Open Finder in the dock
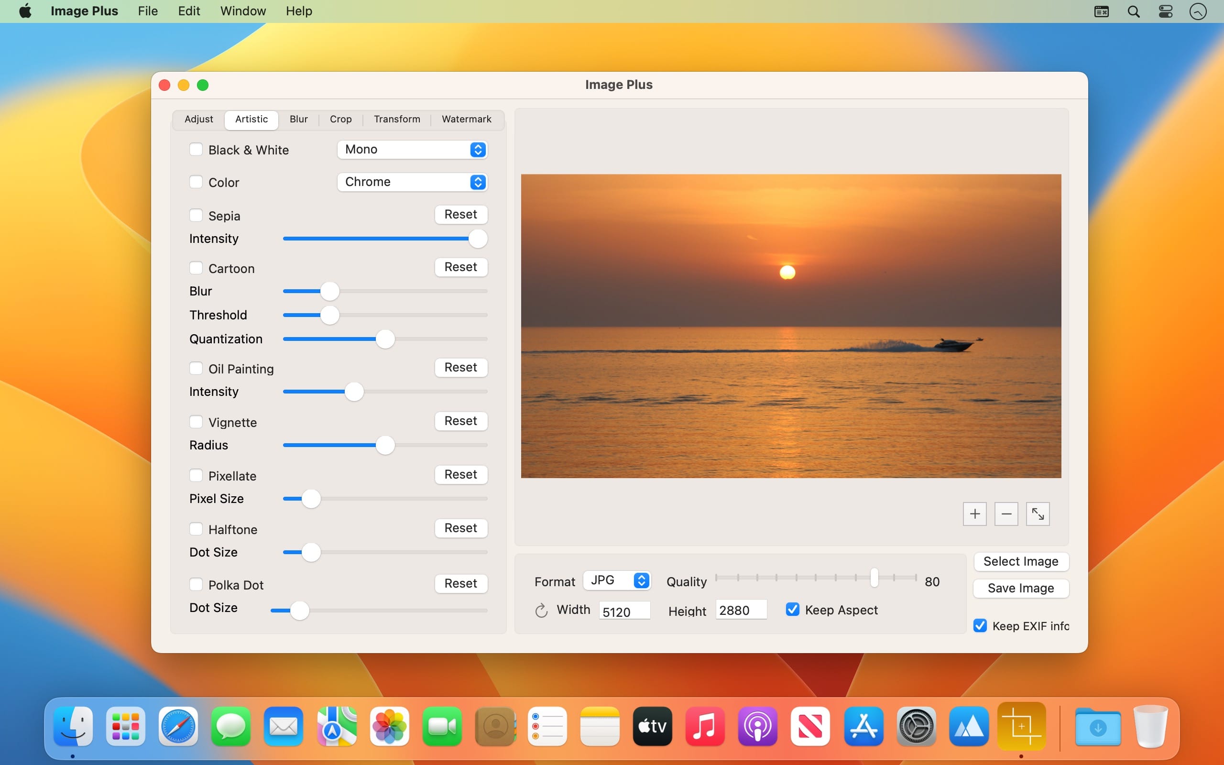1224x765 pixels. [73, 727]
